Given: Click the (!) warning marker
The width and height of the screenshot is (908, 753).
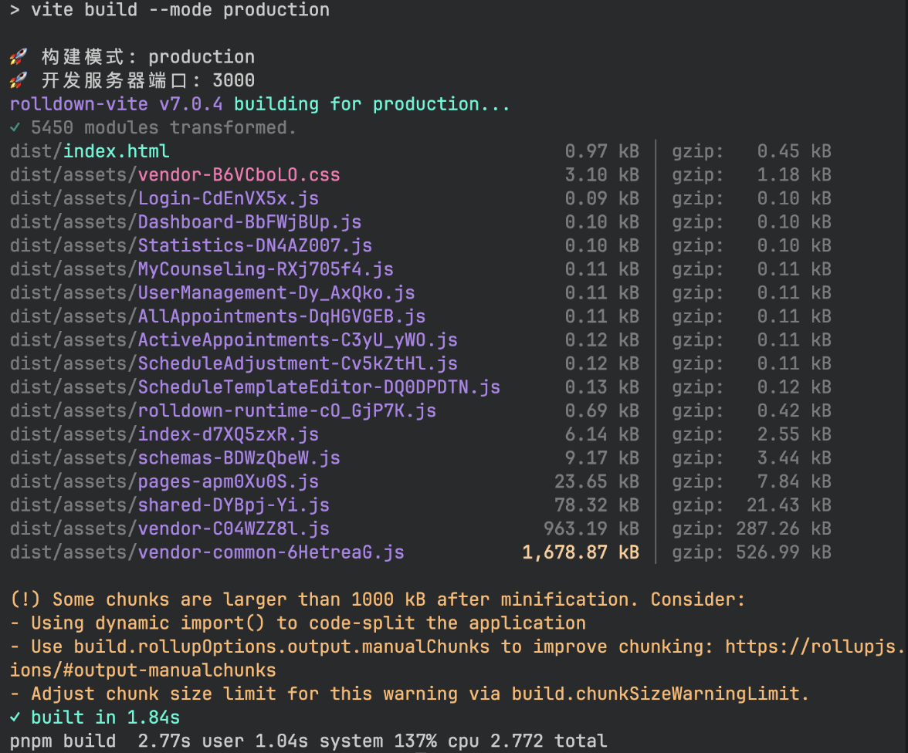Looking at the screenshot, I should pyautogui.click(x=26, y=599).
